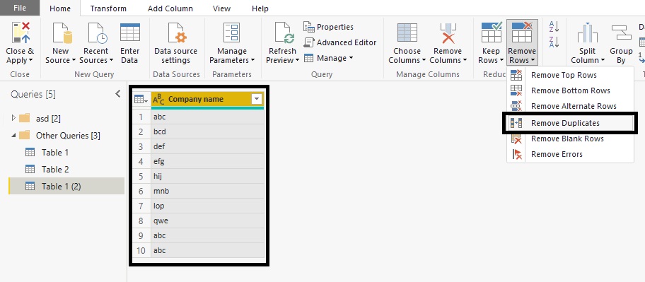Open Recent Sources icon
The width and height of the screenshot is (645, 282).
coord(97,33)
